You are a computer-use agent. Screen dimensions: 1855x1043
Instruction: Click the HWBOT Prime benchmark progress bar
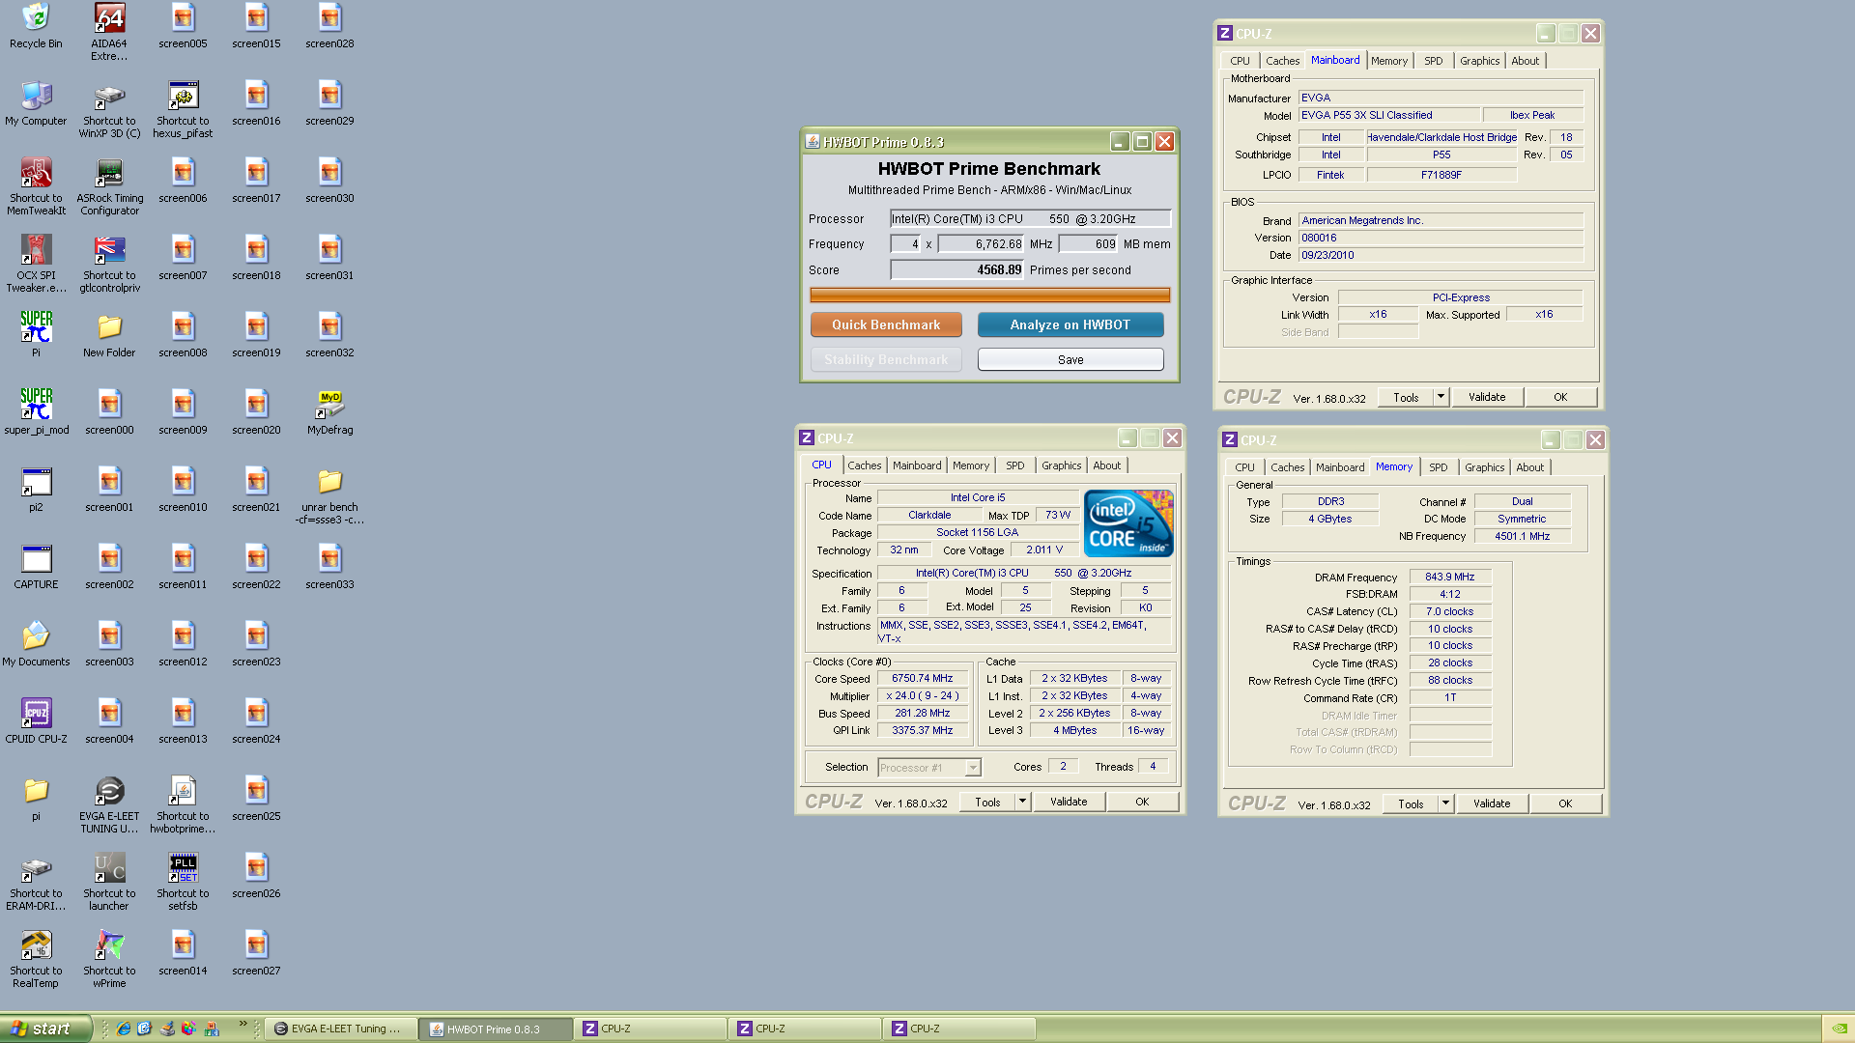tap(989, 295)
